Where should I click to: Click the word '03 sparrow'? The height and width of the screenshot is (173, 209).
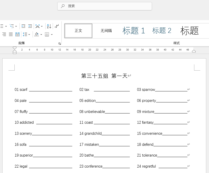[x=146, y=90]
